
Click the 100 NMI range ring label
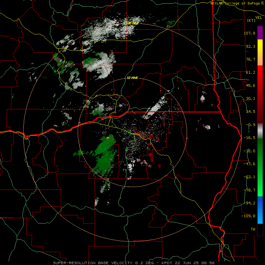[132, 23]
